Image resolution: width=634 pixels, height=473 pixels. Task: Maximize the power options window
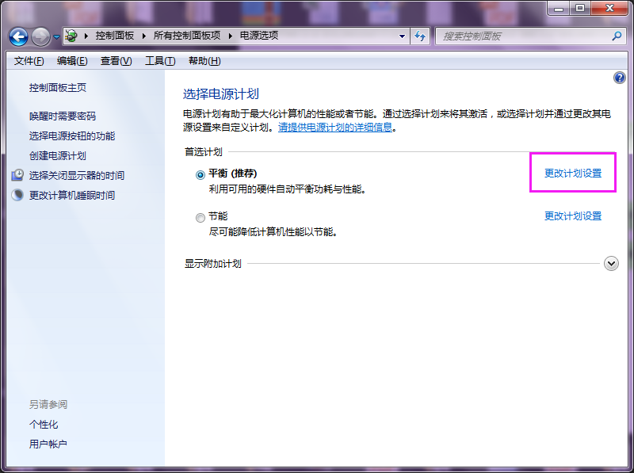tap(580, 8)
